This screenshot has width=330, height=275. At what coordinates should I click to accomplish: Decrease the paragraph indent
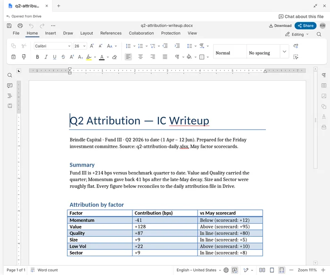[165, 46]
